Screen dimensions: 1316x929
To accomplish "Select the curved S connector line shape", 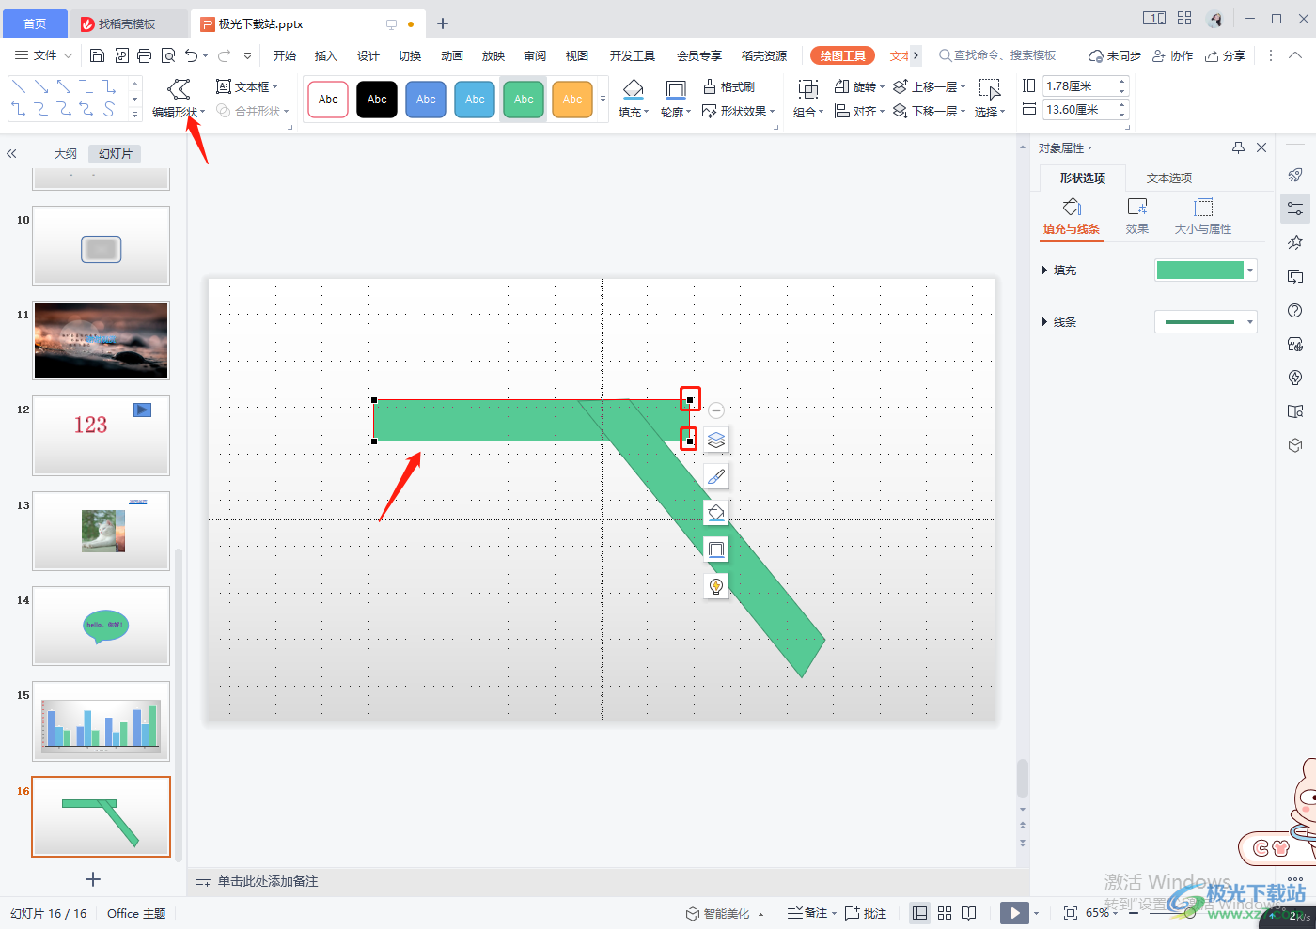I will pyautogui.click(x=109, y=110).
